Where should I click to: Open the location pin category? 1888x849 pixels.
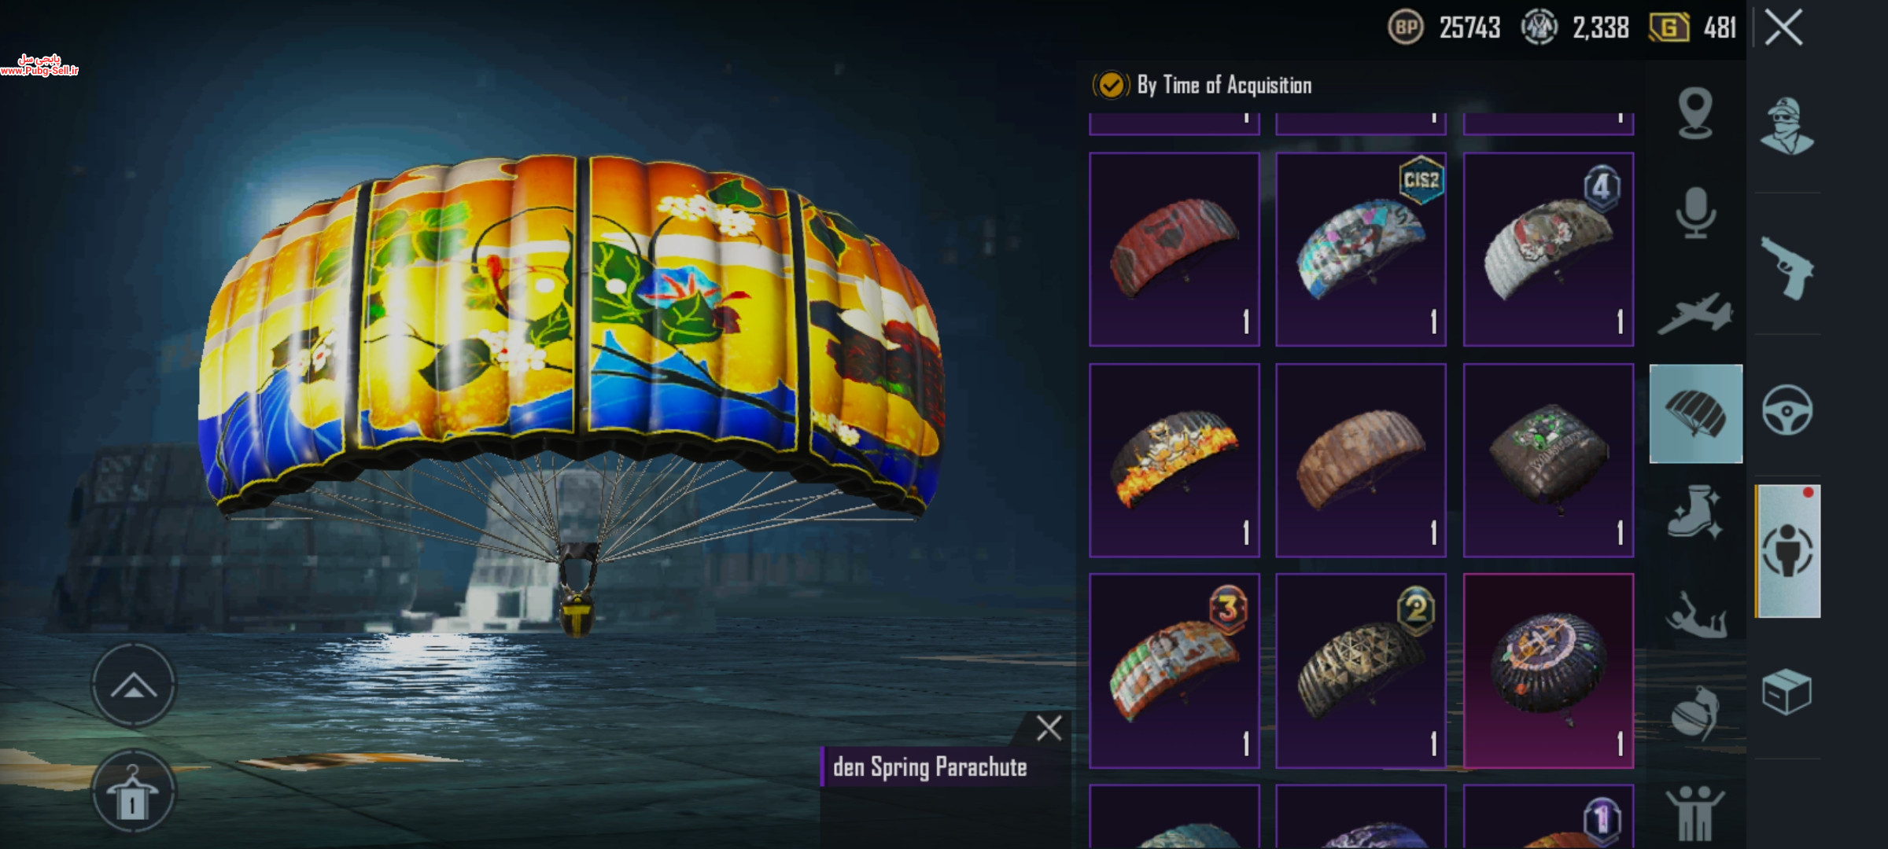(x=1695, y=114)
